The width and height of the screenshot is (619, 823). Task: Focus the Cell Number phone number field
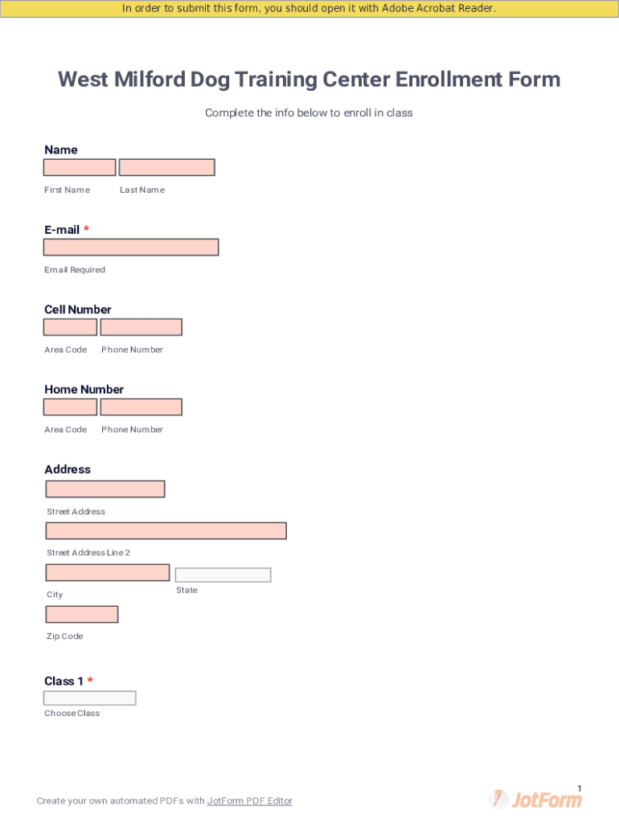(141, 327)
